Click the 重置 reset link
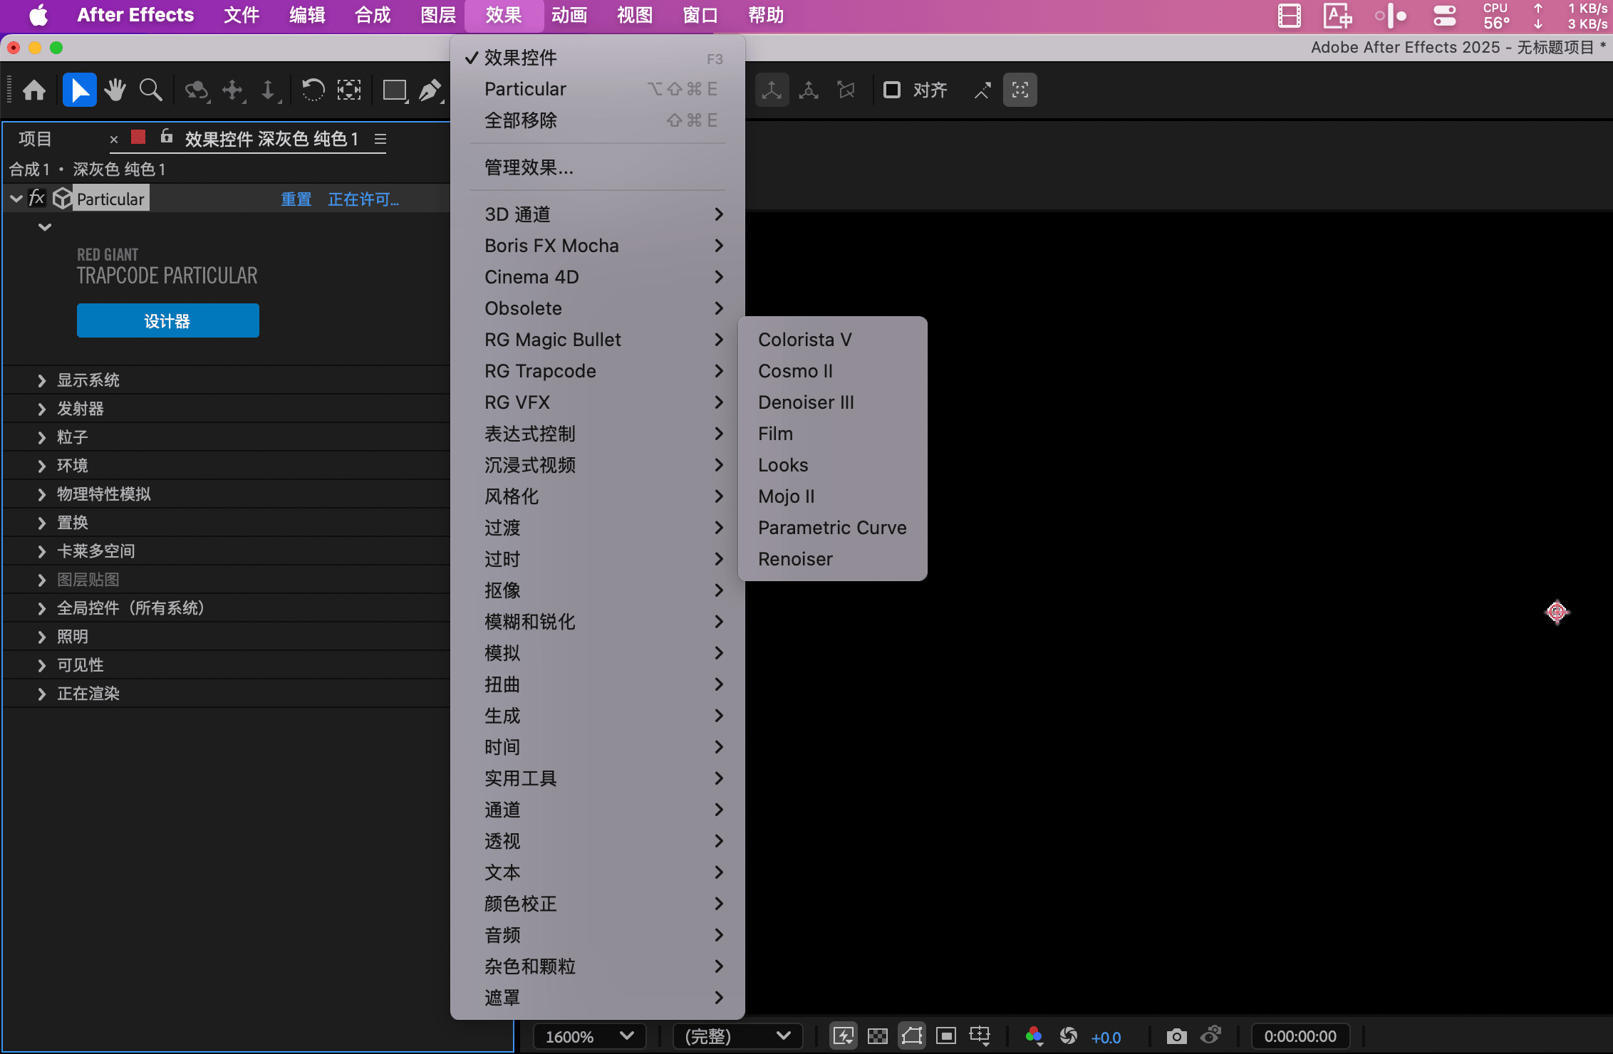 pos(296,199)
